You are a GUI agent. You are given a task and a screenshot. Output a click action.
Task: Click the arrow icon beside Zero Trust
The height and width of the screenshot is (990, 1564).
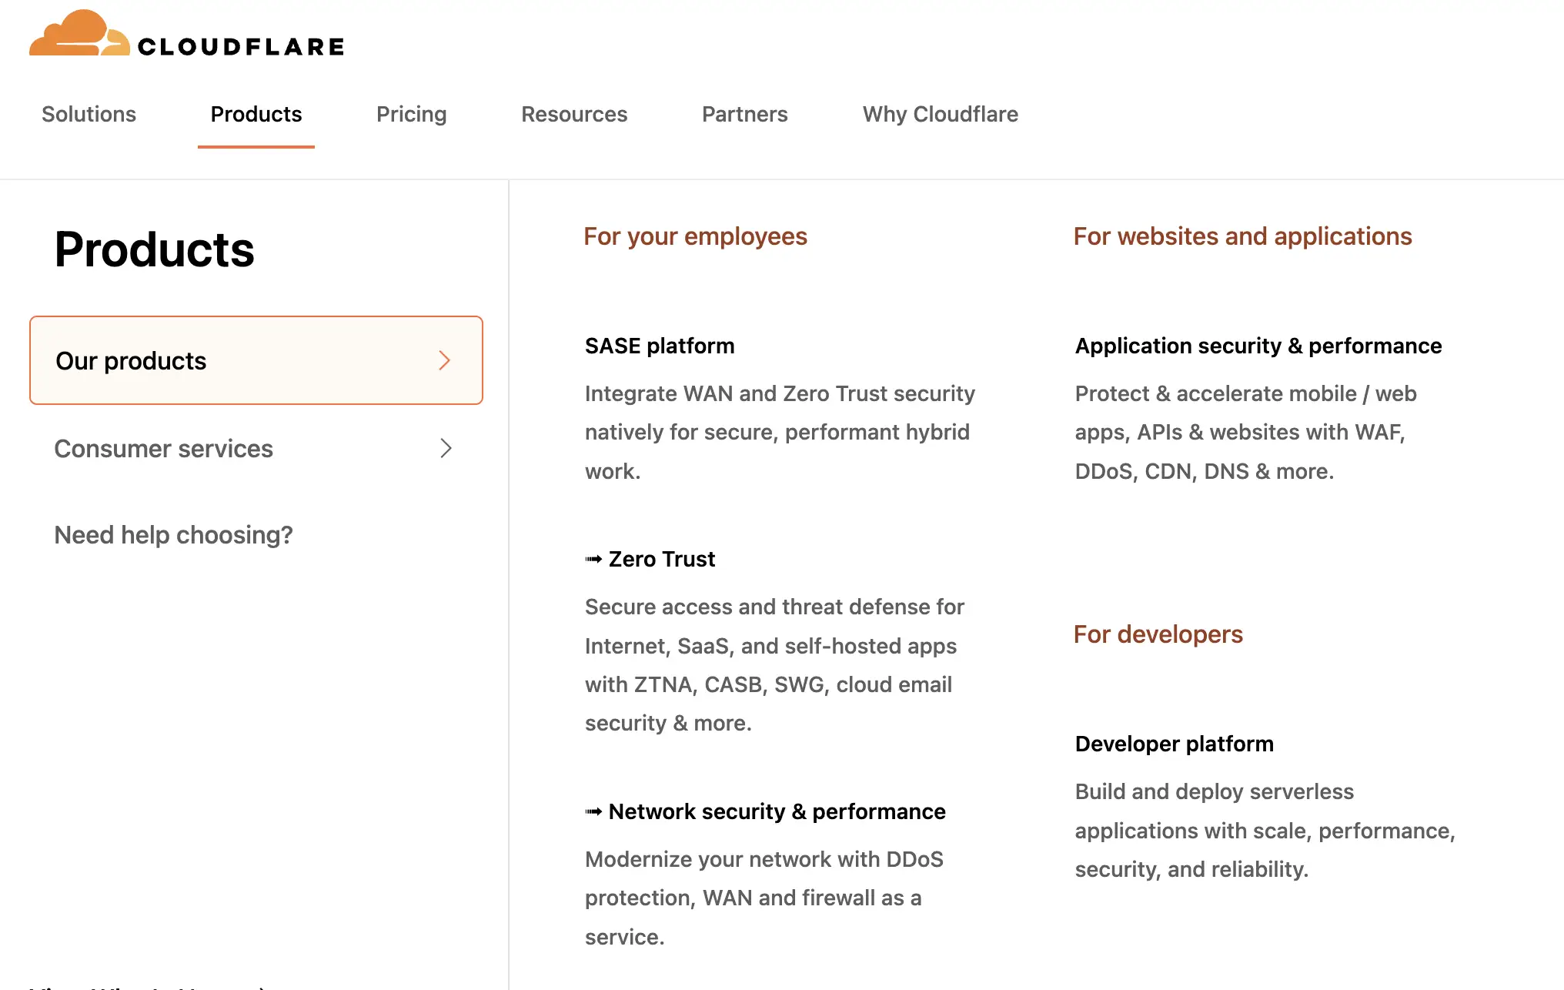coord(593,559)
